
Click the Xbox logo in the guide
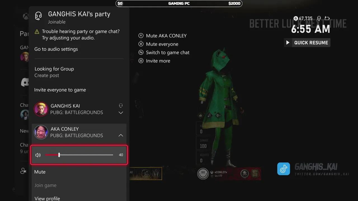click(x=25, y=16)
